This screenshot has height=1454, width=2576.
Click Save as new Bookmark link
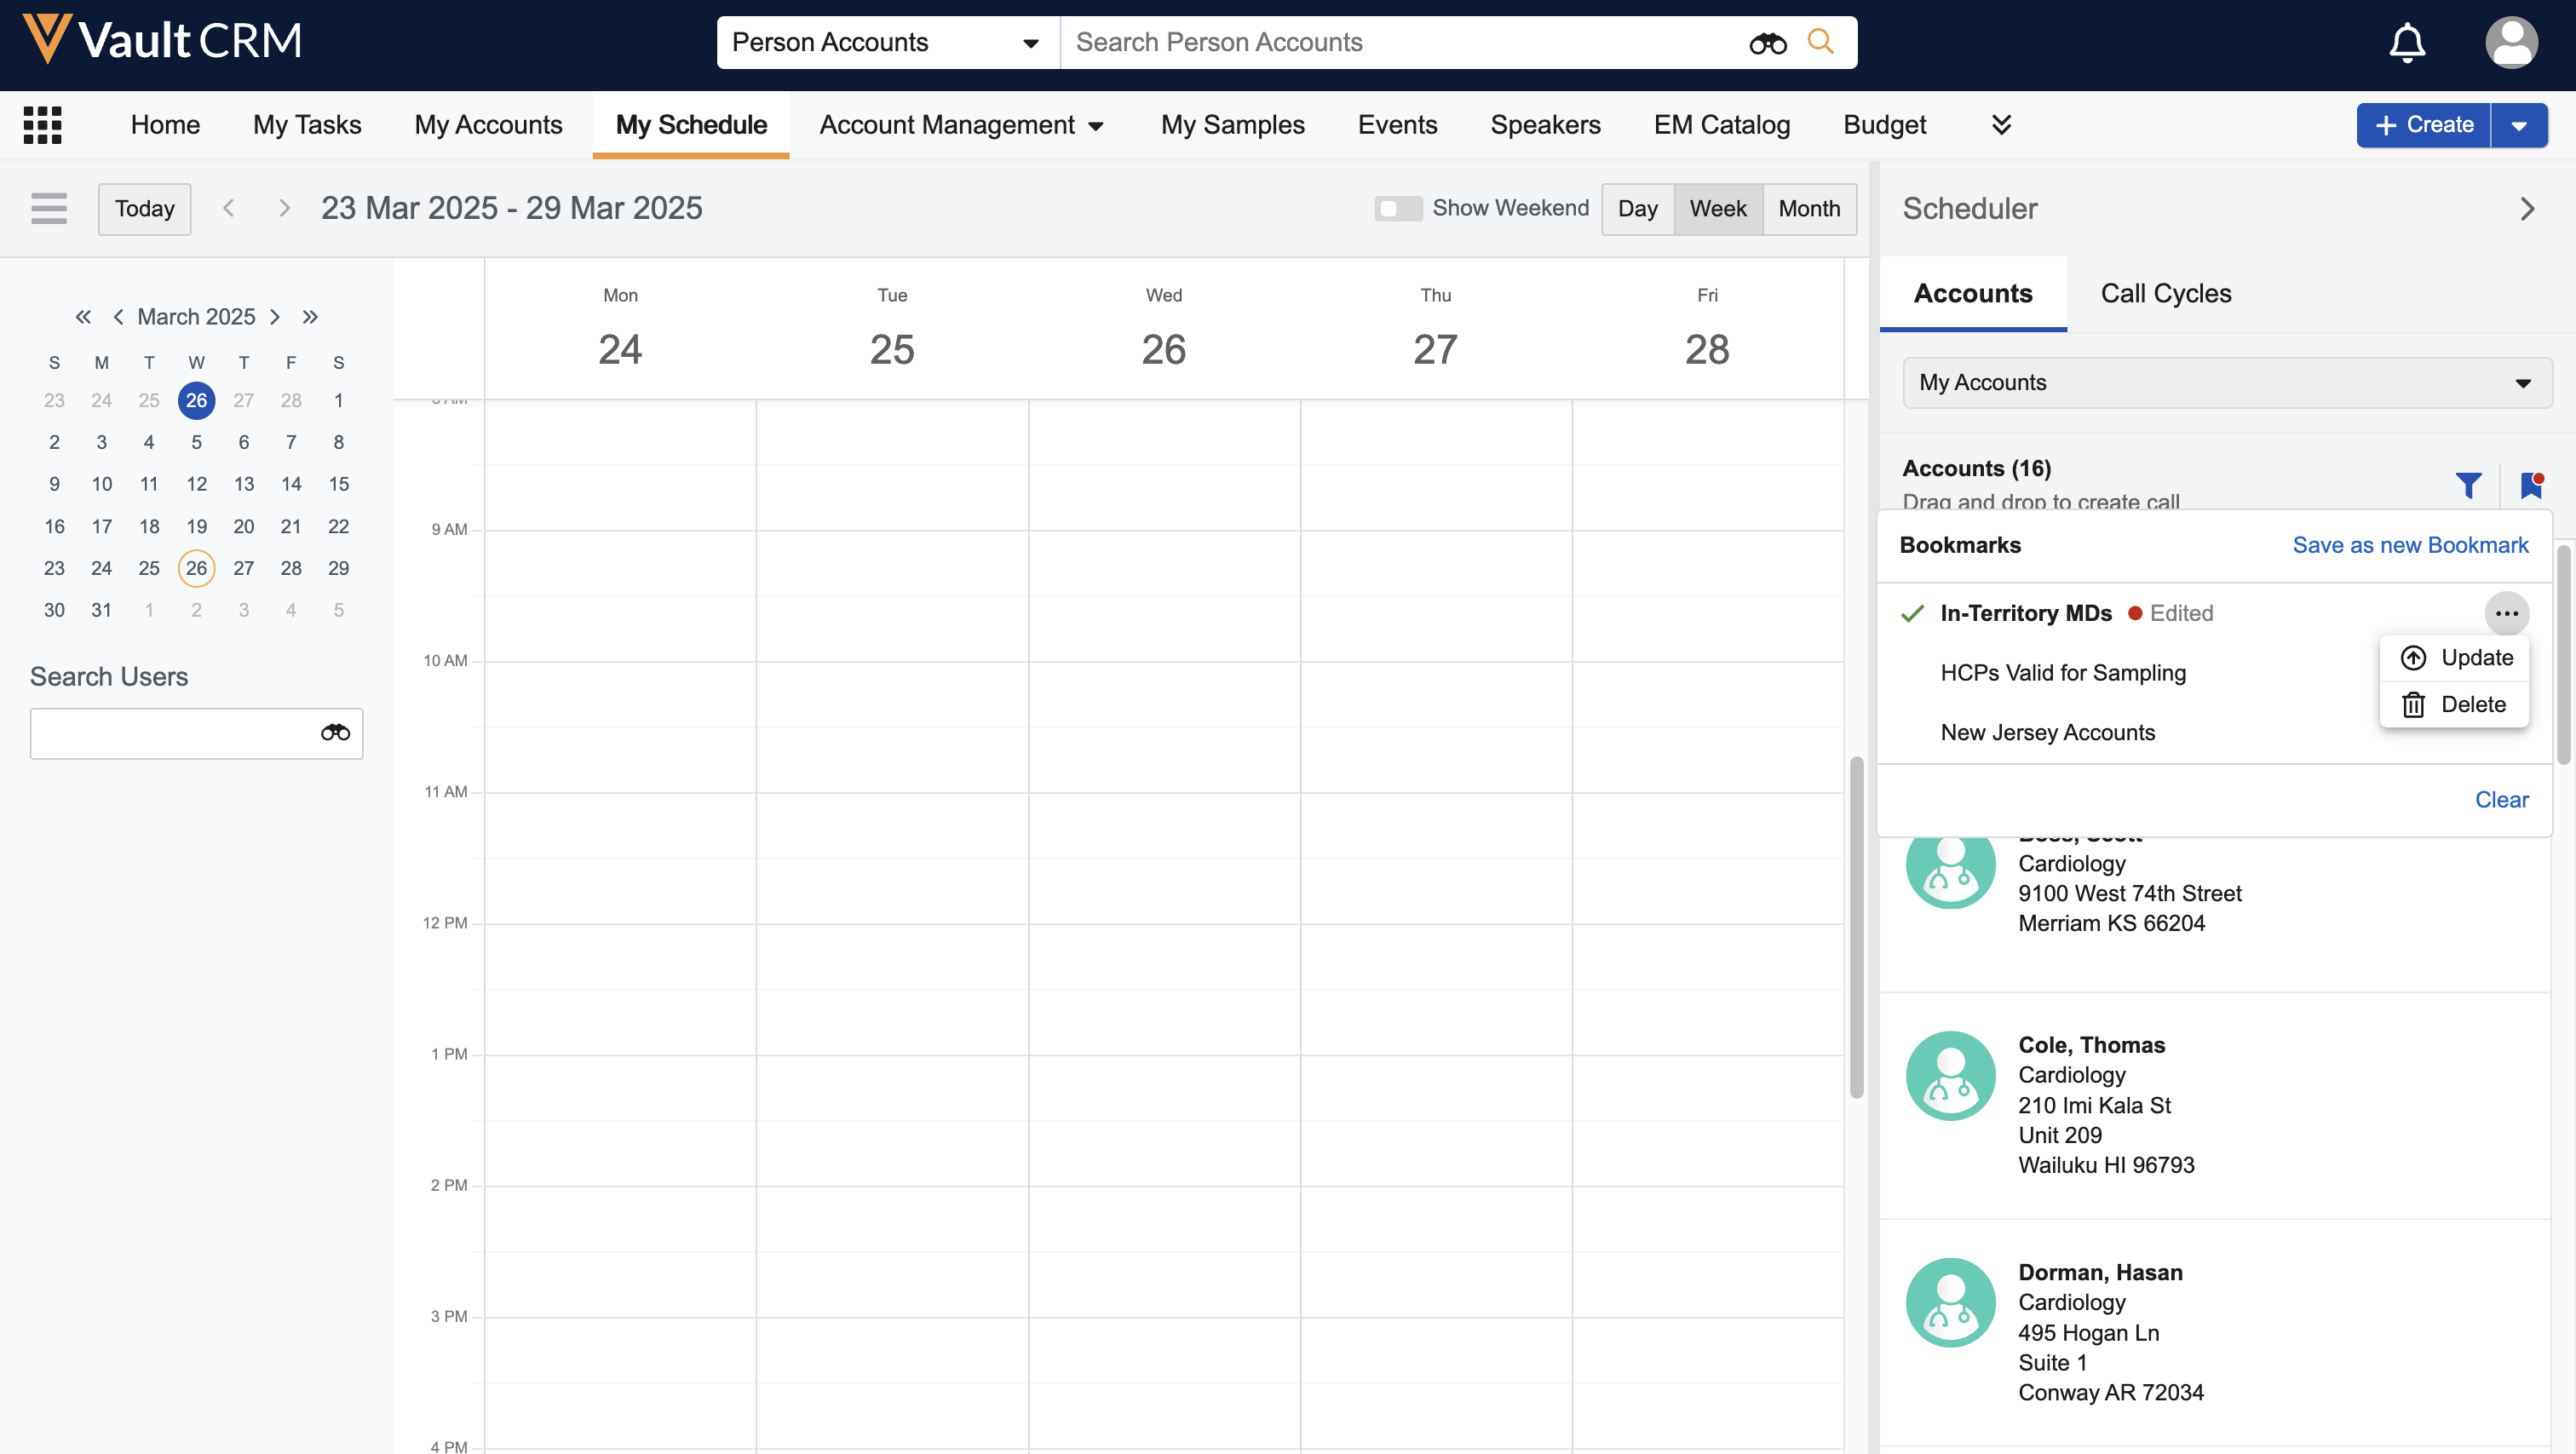coord(2410,545)
